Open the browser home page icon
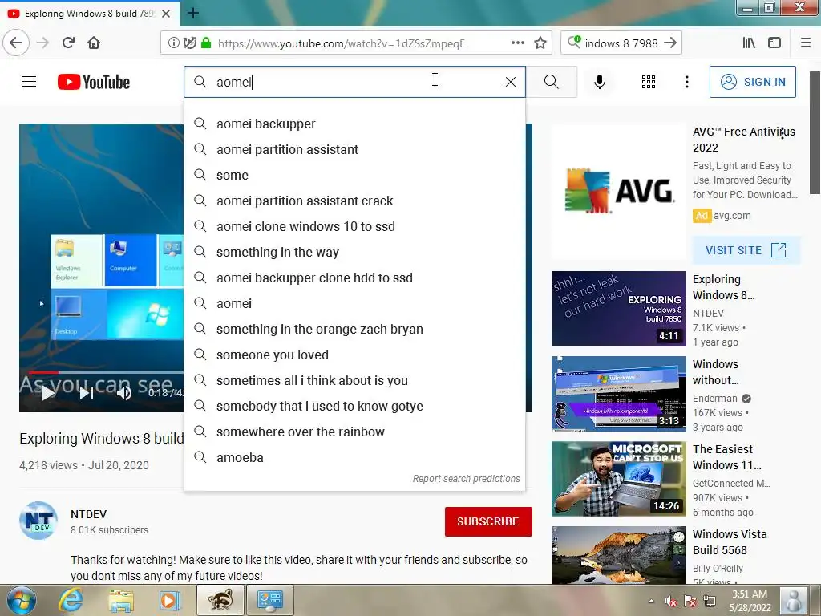Viewport: 821px width, 616px height. point(94,43)
